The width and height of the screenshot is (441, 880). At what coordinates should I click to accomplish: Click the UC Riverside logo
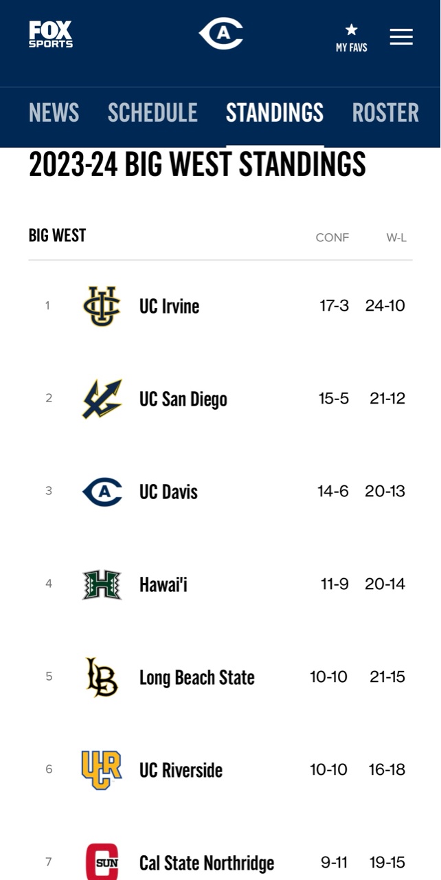click(102, 770)
